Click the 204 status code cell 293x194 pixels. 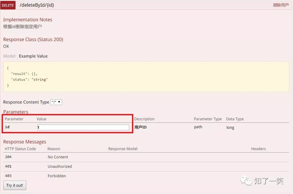click(x=8, y=157)
